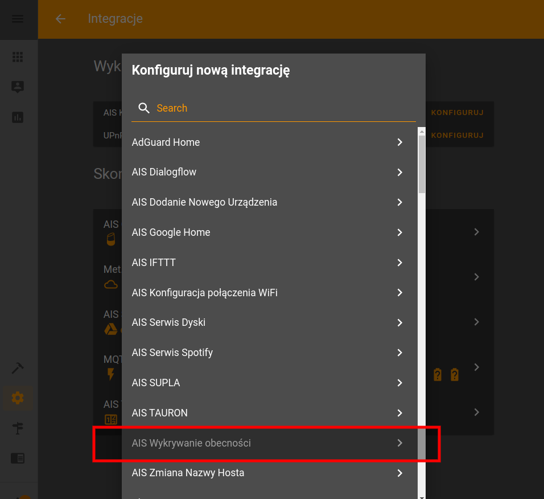Select the AIS Serwis Spotify entry

pos(270,353)
